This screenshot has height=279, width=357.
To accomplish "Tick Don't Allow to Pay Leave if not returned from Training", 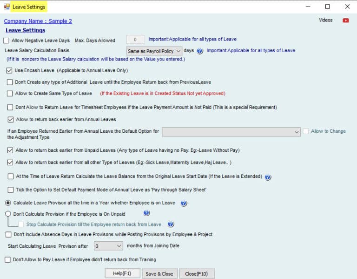I will coord(7,259).
